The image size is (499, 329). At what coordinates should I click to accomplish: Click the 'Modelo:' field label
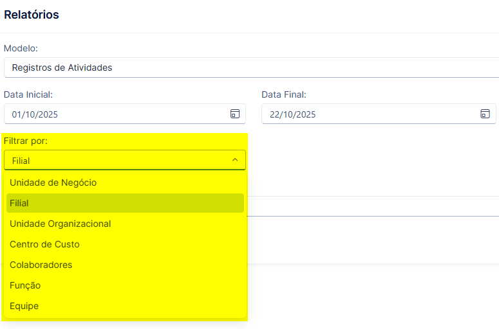21,48
